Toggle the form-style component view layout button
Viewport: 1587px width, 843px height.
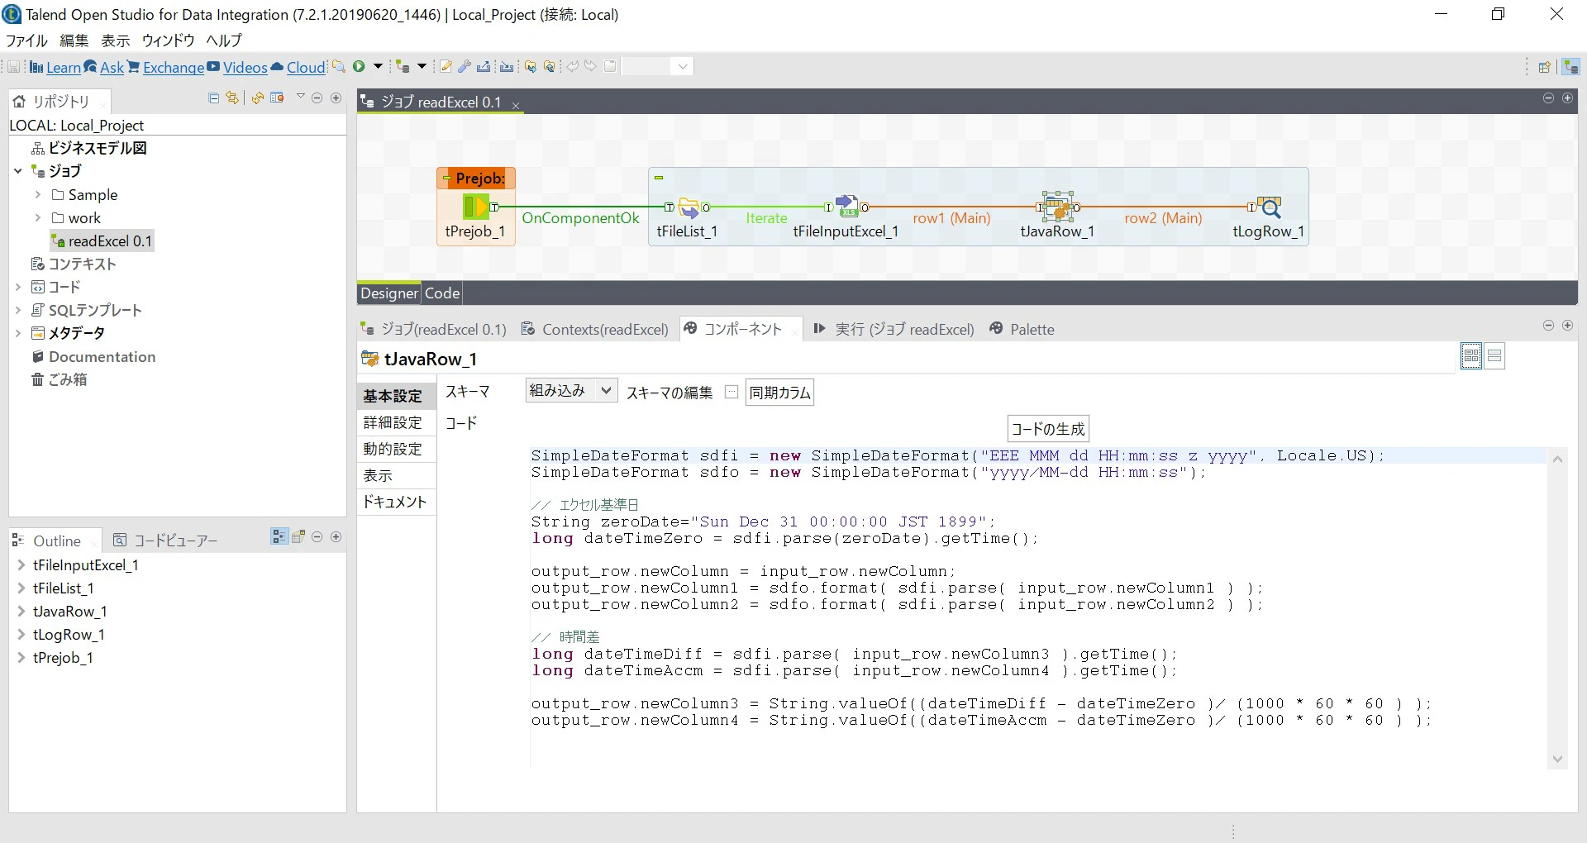(1494, 356)
